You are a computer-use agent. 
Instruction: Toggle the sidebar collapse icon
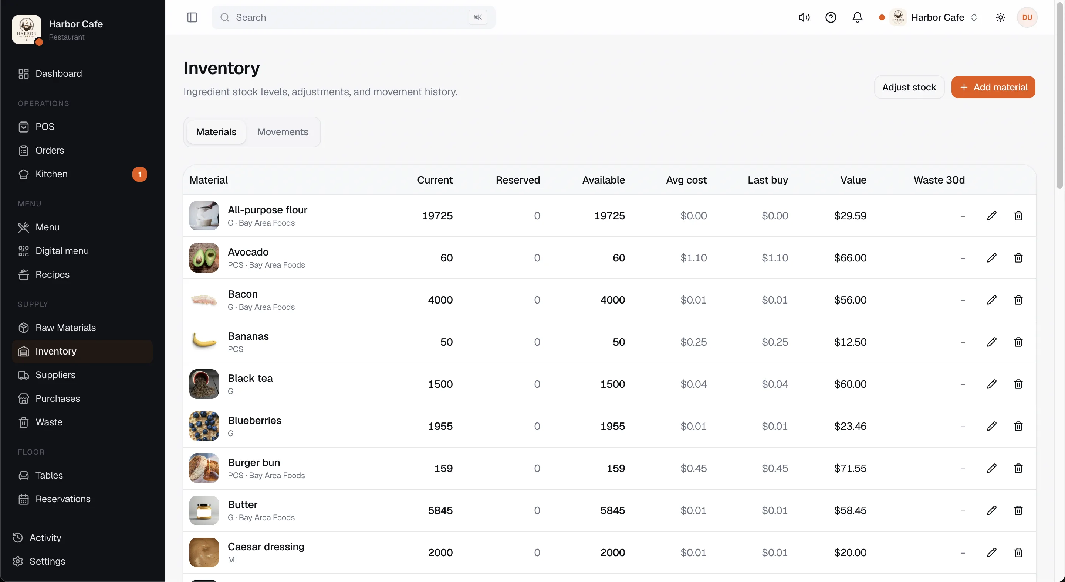pyautogui.click(x=192, y=17)
